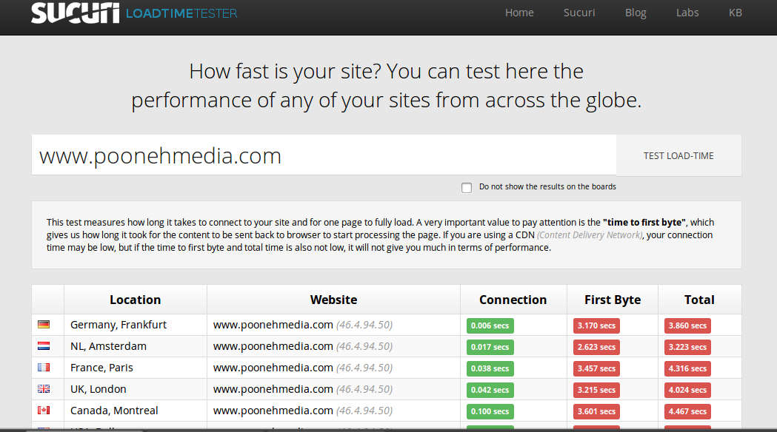Click the 'Content Delivery Network' italic text
Viewport: 777px width, 432px height.
click(x=590, y=235)
